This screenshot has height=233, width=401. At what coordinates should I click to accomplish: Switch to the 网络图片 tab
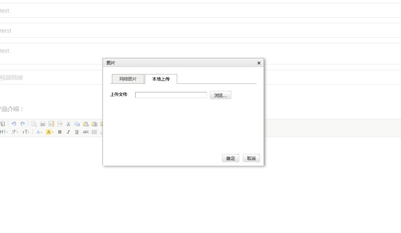pyautogui.click(x=128, y=79)
